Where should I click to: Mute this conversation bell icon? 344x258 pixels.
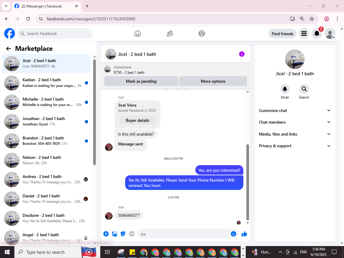285,89
